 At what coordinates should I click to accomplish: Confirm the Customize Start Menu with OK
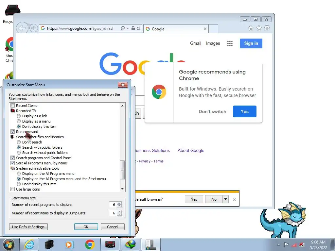click(x=86, y=227)
